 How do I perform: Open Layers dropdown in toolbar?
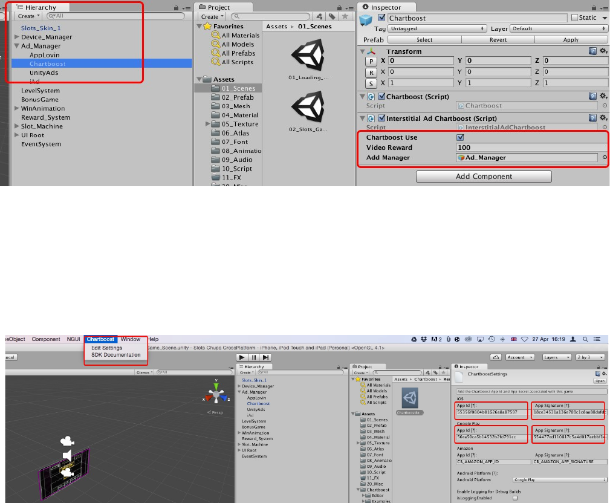click(557, 357)
